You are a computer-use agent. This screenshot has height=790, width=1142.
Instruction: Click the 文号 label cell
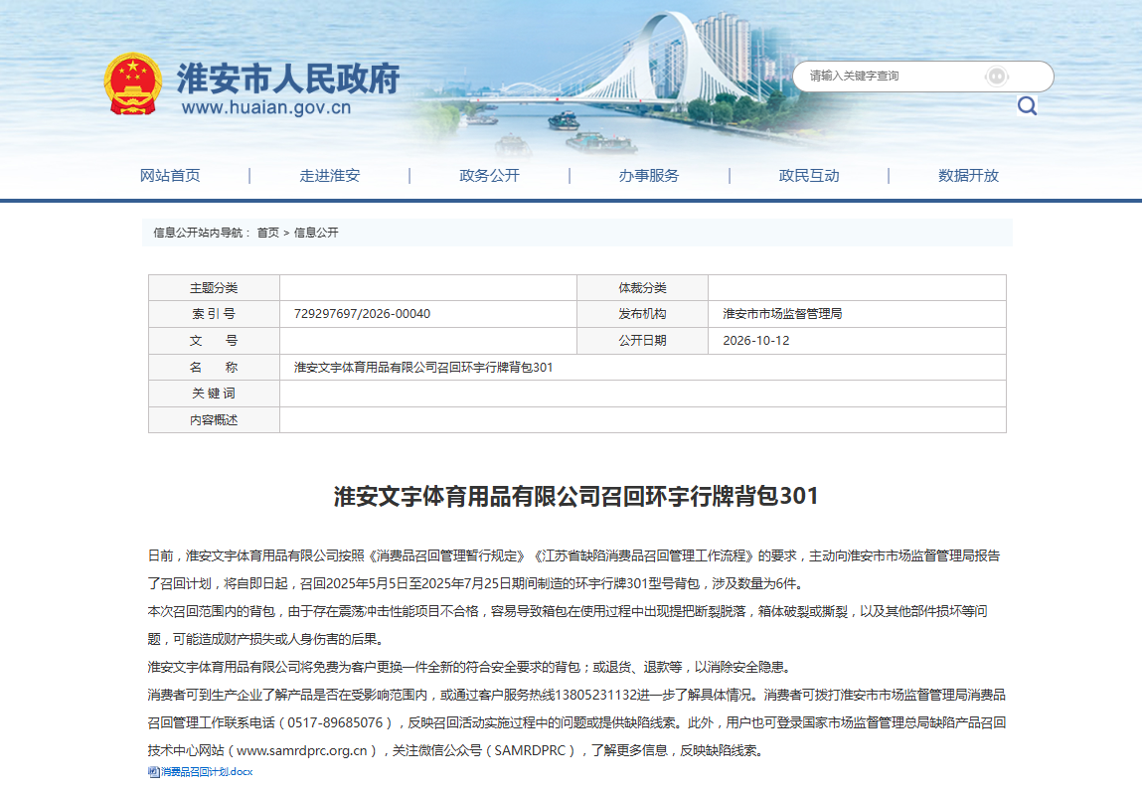click(214, 341)
